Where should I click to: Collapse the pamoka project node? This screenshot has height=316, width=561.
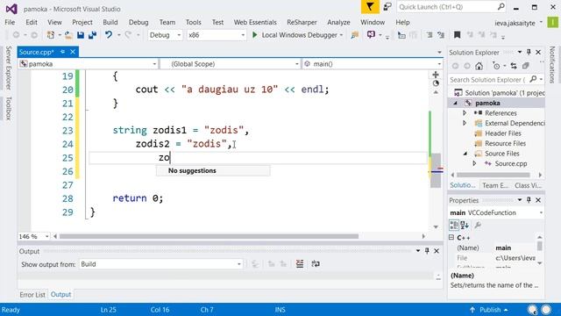tap(456, 104)
